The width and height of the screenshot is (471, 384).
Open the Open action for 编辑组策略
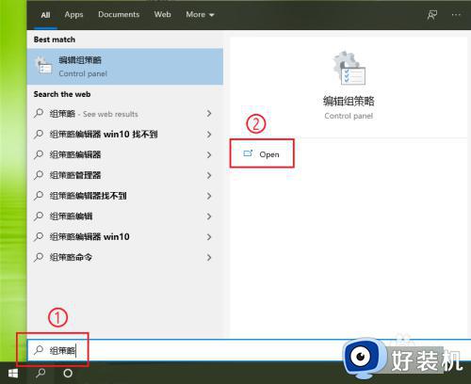click(262, 153)
